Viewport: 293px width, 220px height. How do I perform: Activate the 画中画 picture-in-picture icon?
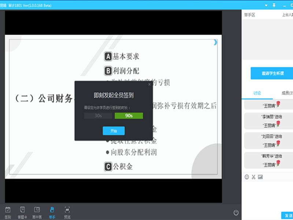coord(37,212)
